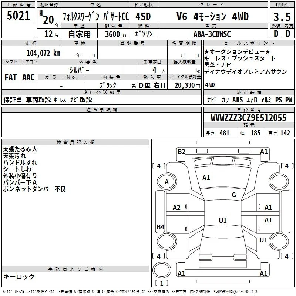Click the A1 scratch mark on the hood
This screenshot has height=296, width=296.
(206, 178)
